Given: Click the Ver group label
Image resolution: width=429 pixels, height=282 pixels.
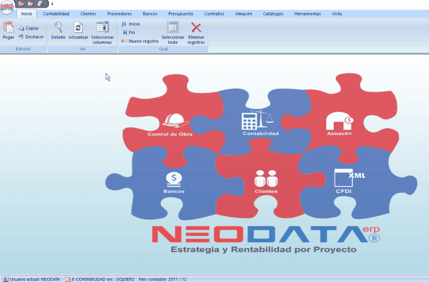Looking at the screenshot, I should pos(83,49).
